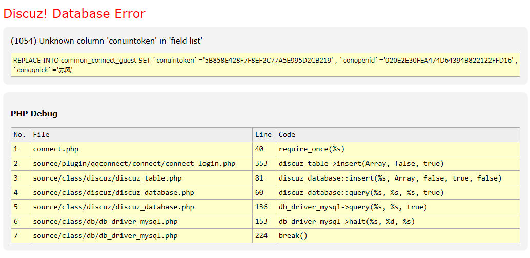Click the discuz_table->insert code cell
This screenshot has width=530, height=258.
pos(361,164)
